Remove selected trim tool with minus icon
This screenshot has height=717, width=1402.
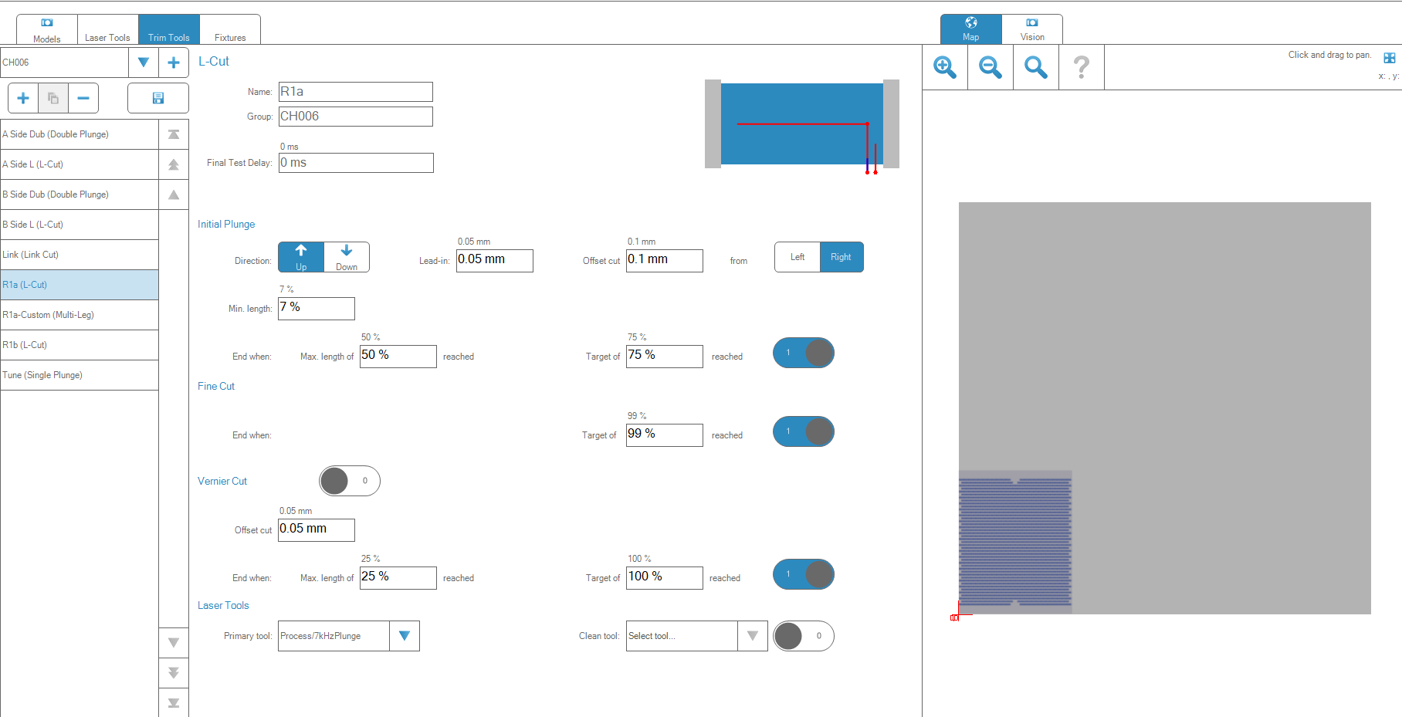tap(83, 98)
